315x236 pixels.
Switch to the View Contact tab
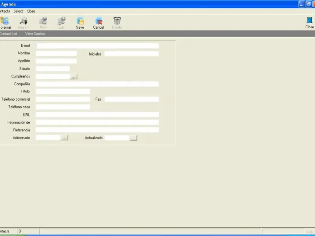[x=35, y=34]
